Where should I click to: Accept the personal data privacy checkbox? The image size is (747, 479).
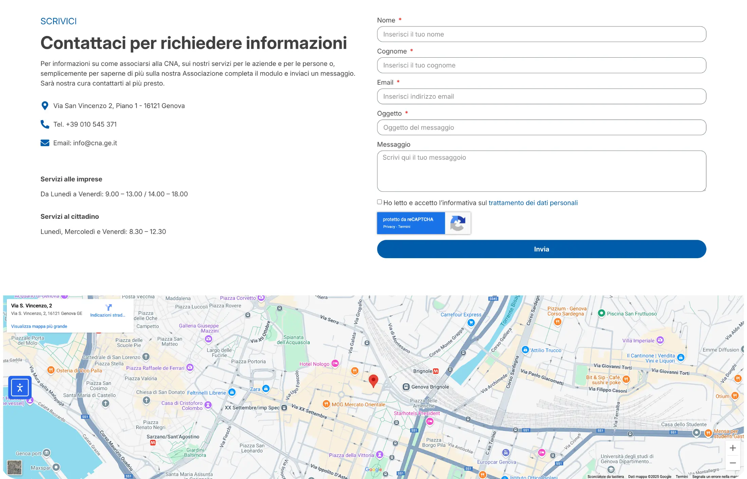click(x=380, y=202)
